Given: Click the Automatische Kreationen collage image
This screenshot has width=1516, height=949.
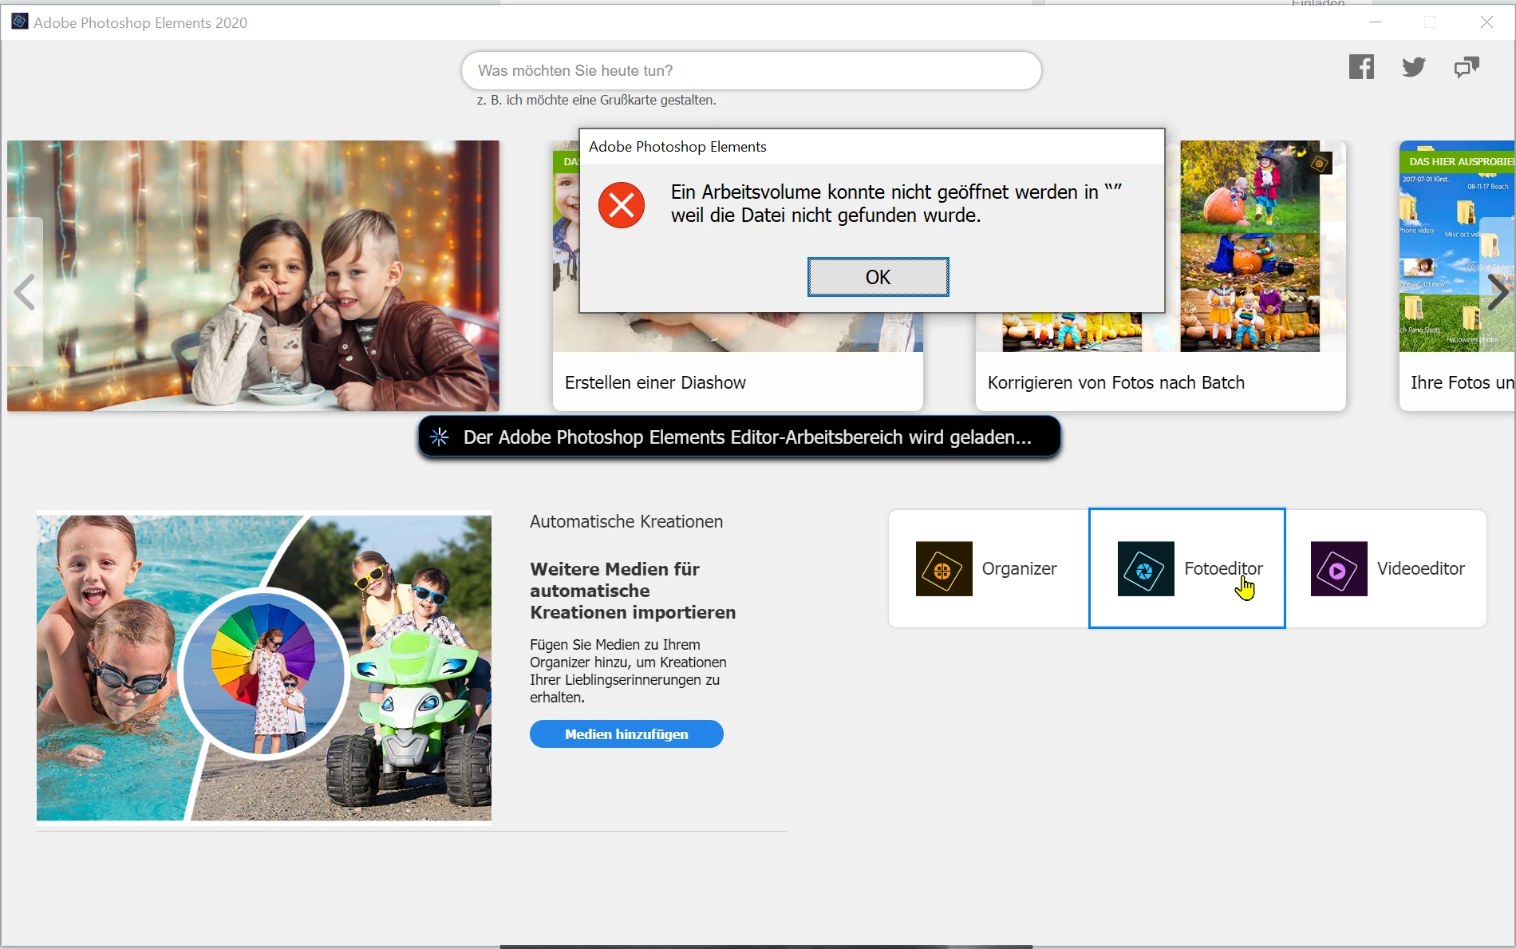Looking at the screenshot, I should [x=264, y=667].
